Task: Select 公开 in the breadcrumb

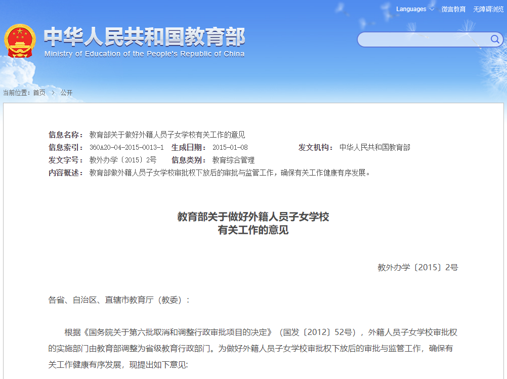Action: pyautogui.click(x=66, y=93)
